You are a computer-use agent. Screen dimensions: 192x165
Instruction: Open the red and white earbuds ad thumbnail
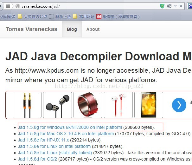tap(118, 105)
